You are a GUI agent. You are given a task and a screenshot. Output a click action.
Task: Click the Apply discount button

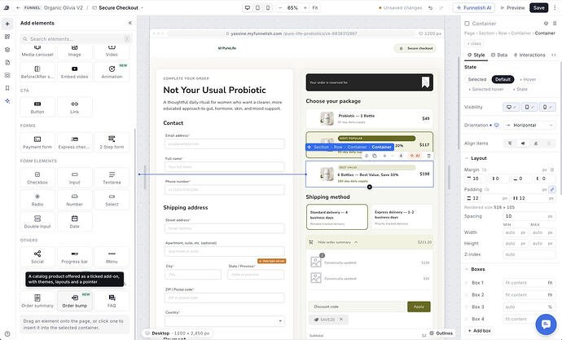(419, 307)
